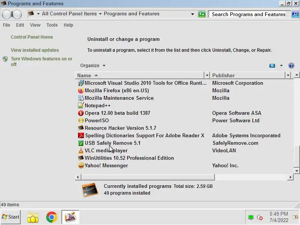Click the Notepad++ program icon
The image size is (300, 225).
[81, 105]
